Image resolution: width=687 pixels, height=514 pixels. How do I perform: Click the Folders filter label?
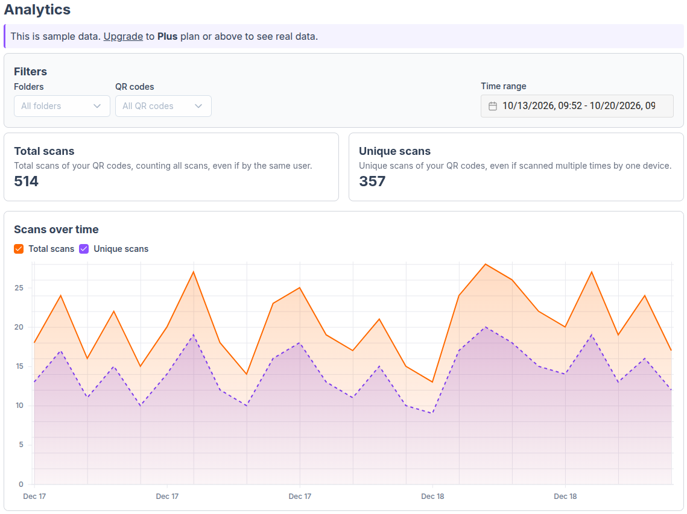(x=29, y=87)
